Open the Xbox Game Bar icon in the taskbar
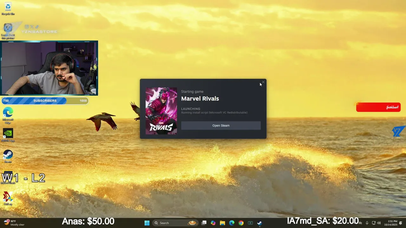The height and width of the screenshot is (228, 406). [x=250, y=223]
